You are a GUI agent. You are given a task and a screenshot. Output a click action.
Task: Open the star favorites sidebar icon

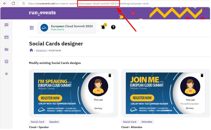click(6, 74)
